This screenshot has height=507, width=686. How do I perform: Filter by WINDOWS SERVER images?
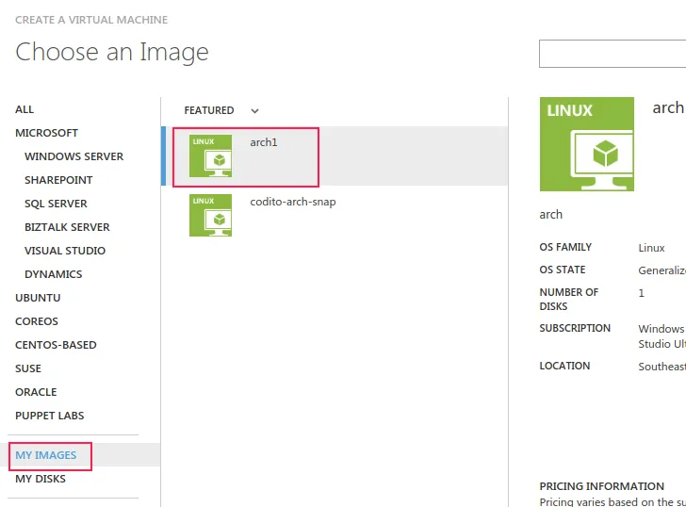[73, 156]
